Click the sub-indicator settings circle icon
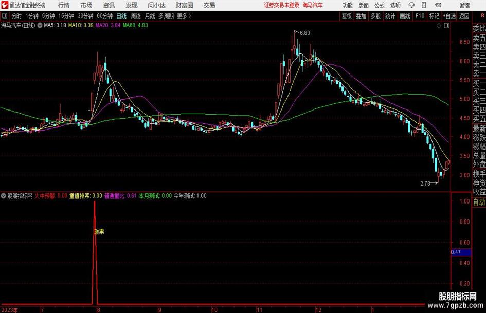The image size is (486, 313). pyautogui.click(x=4, y=196)
